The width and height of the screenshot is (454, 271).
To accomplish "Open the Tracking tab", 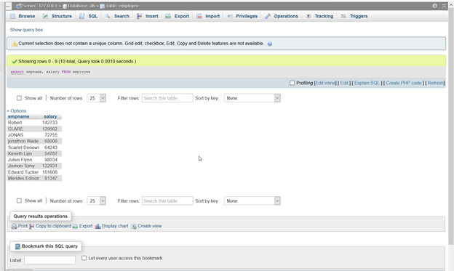I will point(319,16).
